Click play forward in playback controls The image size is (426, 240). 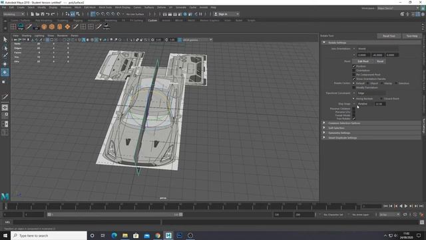click(x=406, y=206)
